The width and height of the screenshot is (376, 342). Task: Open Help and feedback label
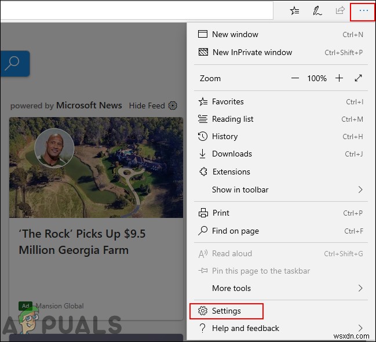246,328
